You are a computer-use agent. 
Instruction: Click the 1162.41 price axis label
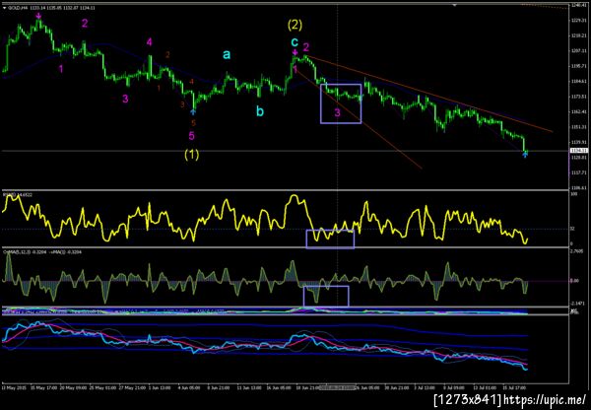[577, 111]
